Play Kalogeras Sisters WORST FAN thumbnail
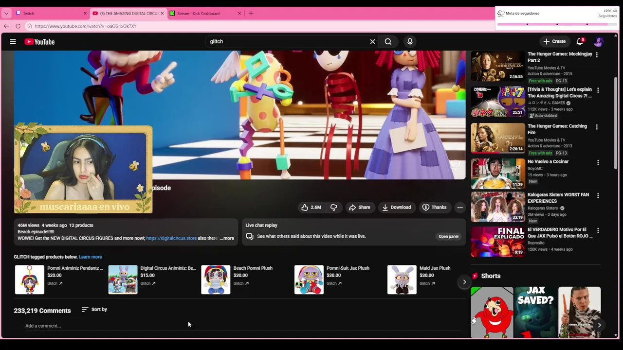 (x=498, y=206)
